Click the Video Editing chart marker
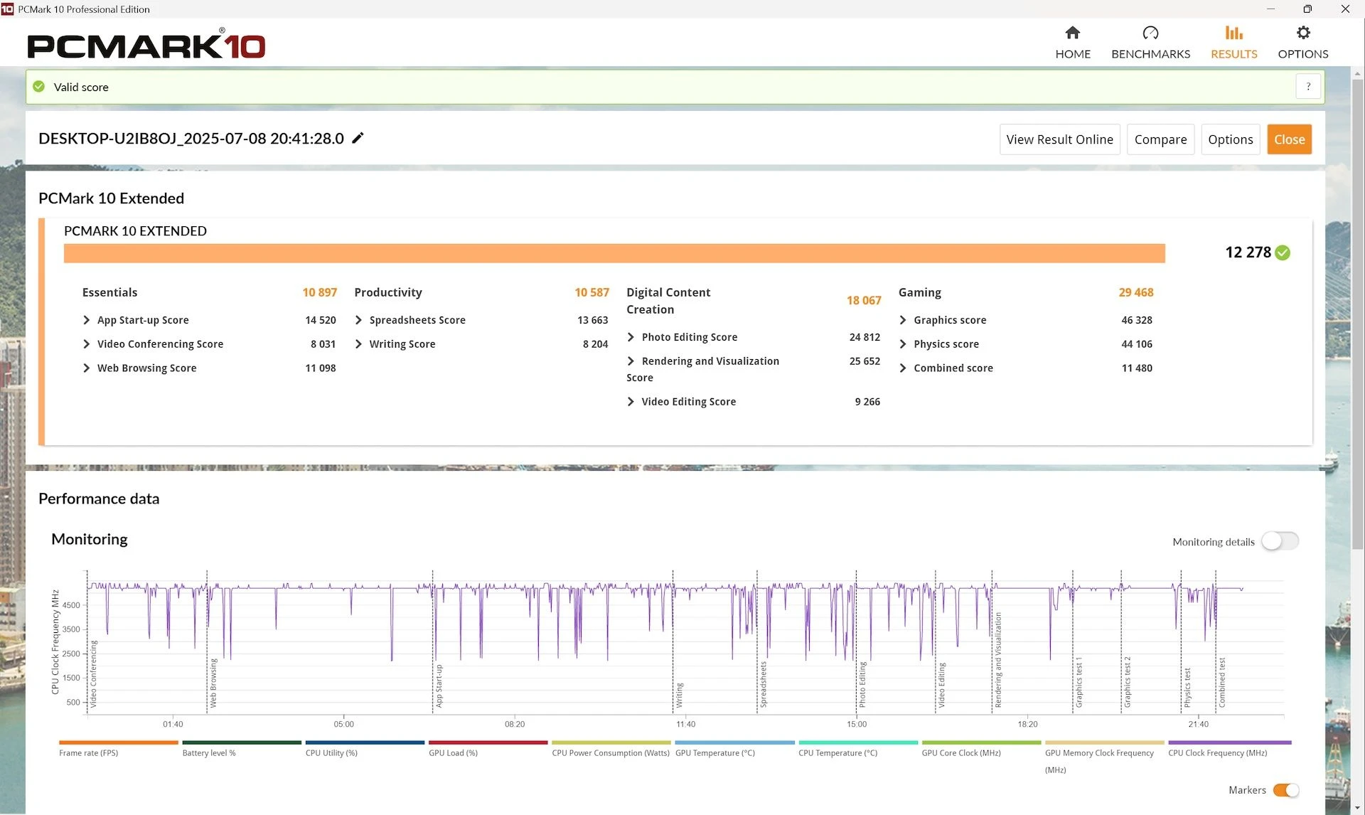The width and height of the screenshot is (1365, 815). click(941, 685)
